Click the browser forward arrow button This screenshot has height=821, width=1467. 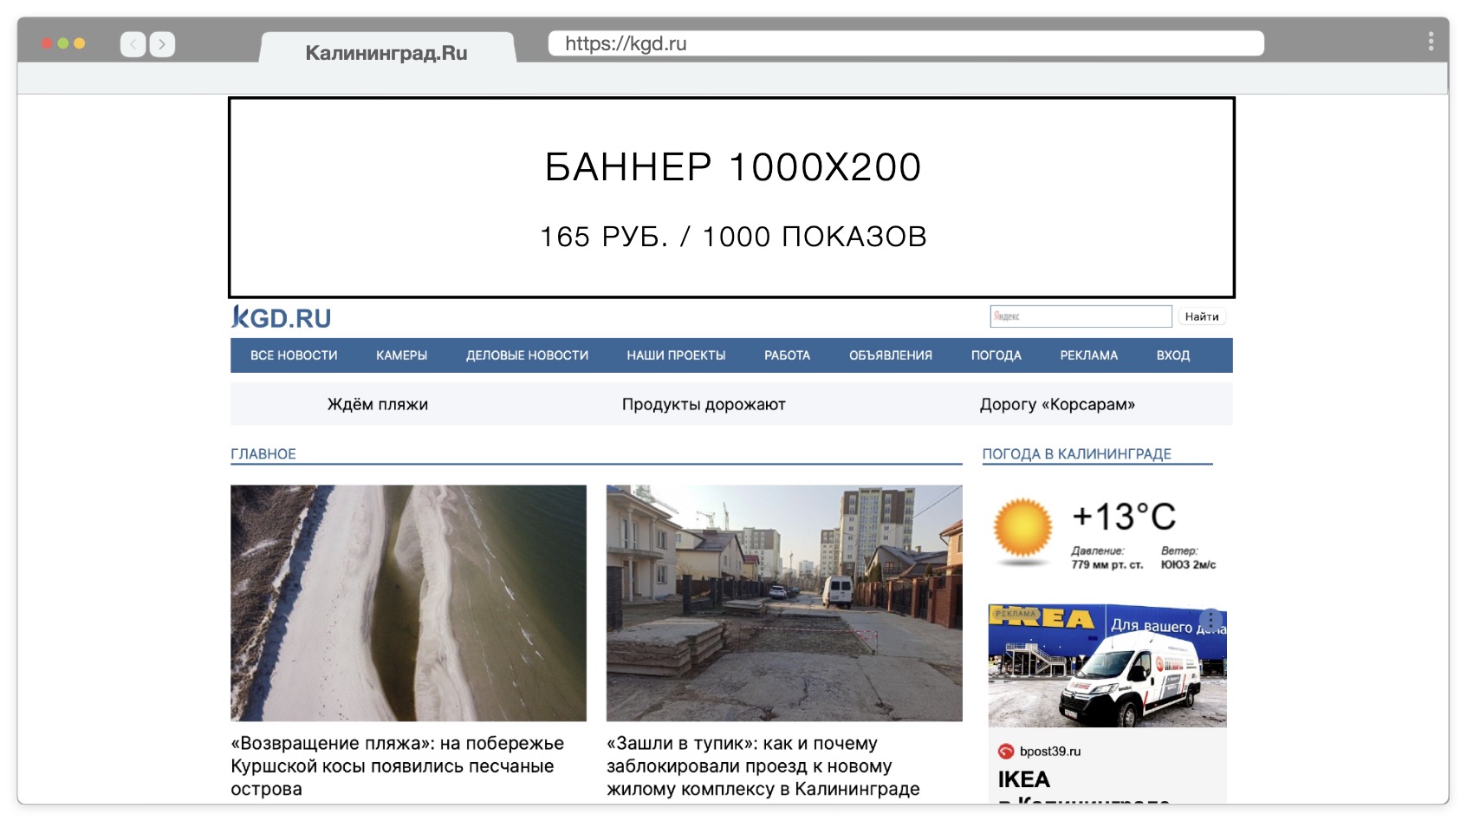tap(162, 44)
